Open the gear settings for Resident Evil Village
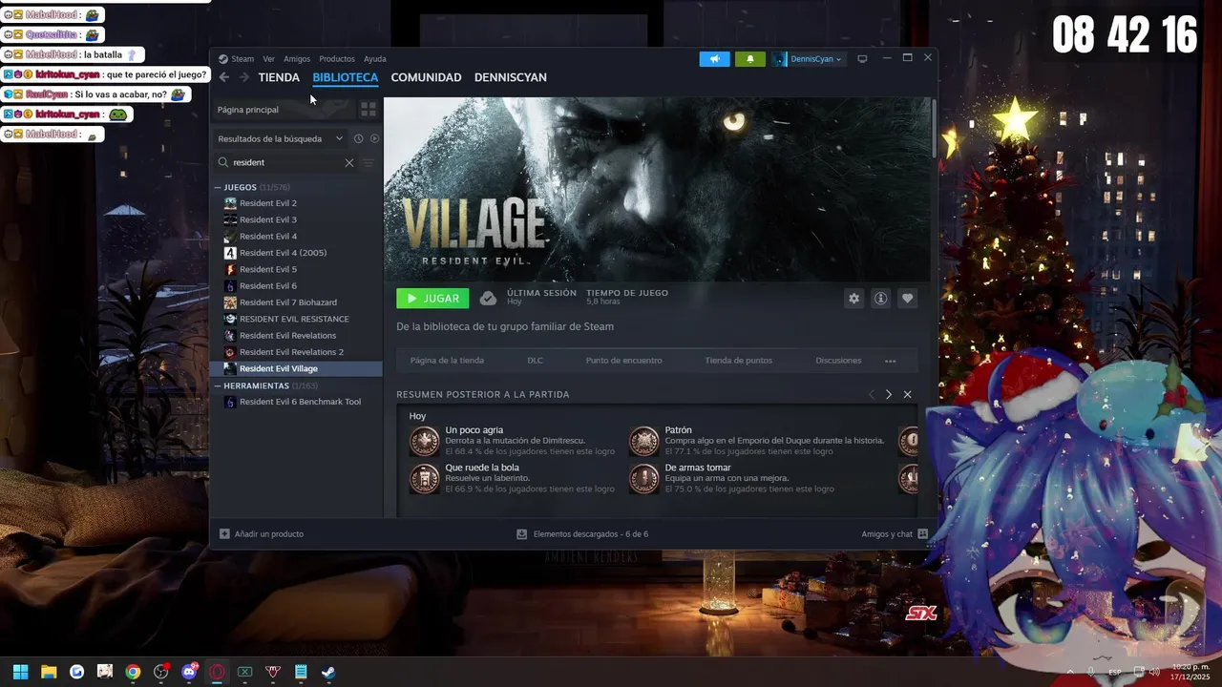Screen dimensions: 1222x687 (853, 299)
